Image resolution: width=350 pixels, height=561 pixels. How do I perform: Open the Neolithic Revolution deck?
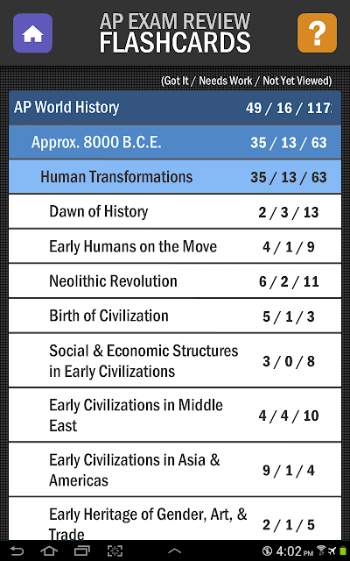pos(175,280)
